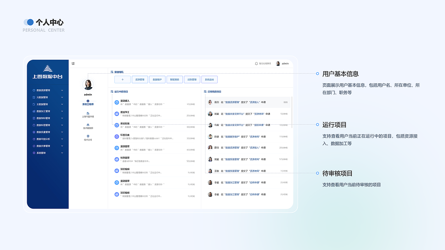445x250 pixels.
Task: Click the admin avatar at top right
Action: coord(278,64)
